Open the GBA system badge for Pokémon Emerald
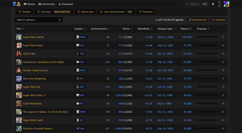 (81, 129)
